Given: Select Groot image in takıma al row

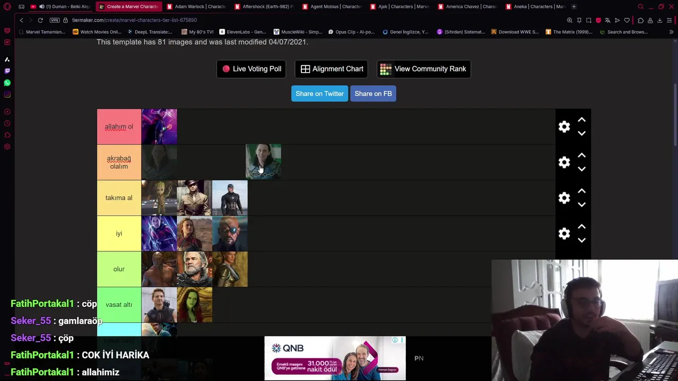Looking at the screenshot, I should click(159, 198).
